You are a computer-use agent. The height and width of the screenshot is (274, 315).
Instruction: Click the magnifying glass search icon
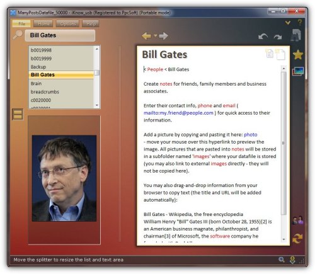coord(18,35)
